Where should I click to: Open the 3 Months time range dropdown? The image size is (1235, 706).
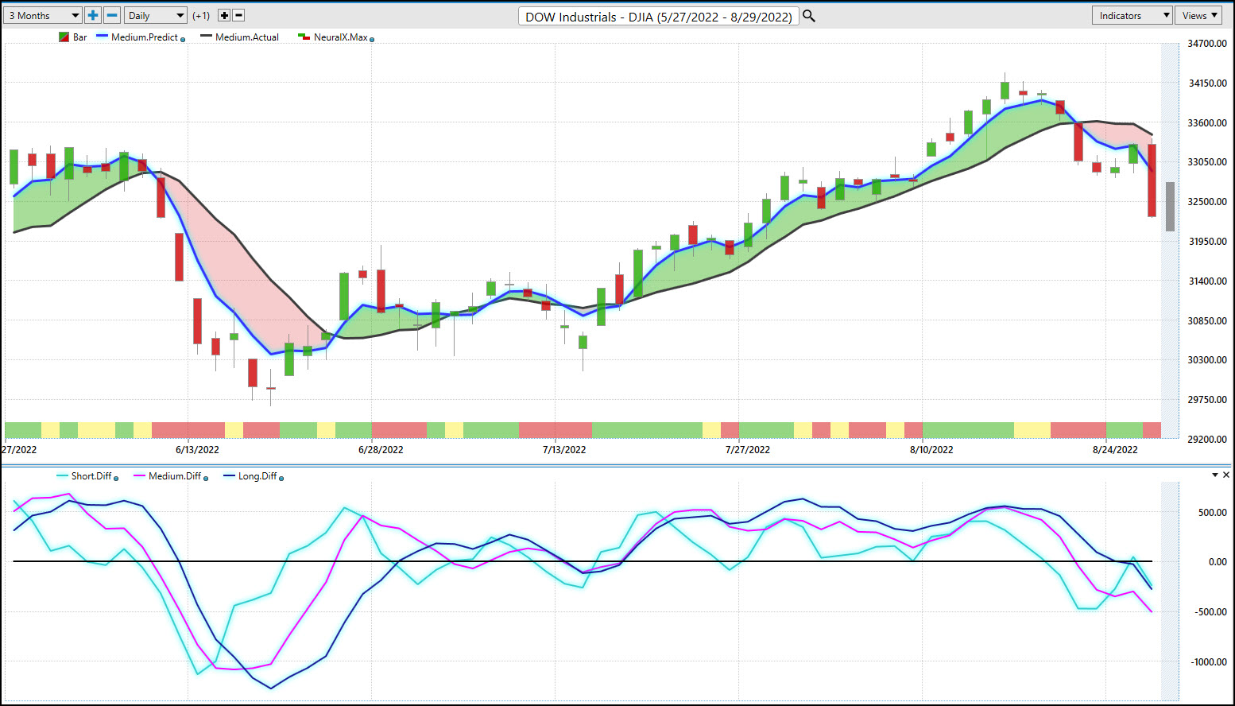(43, 15)
